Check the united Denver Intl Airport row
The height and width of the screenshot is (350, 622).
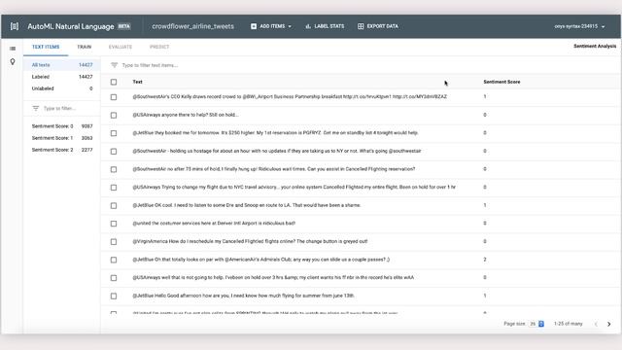click(x=114, y=224)
